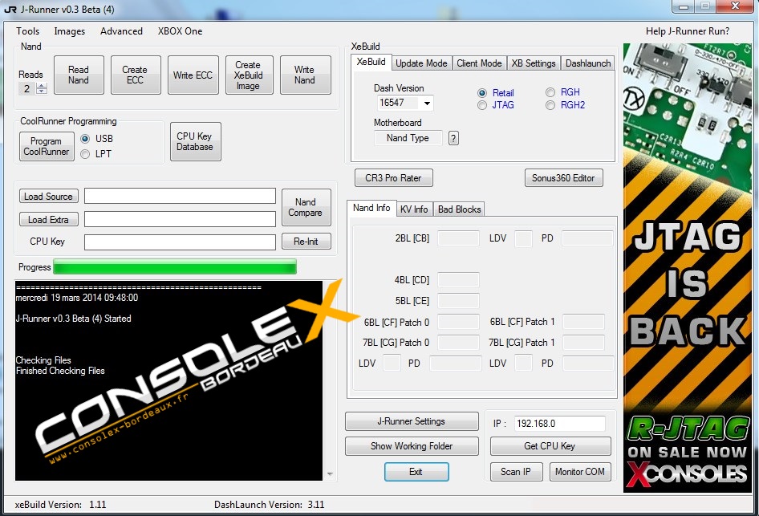Click the 5BL [CE] value field

point(458,301)
